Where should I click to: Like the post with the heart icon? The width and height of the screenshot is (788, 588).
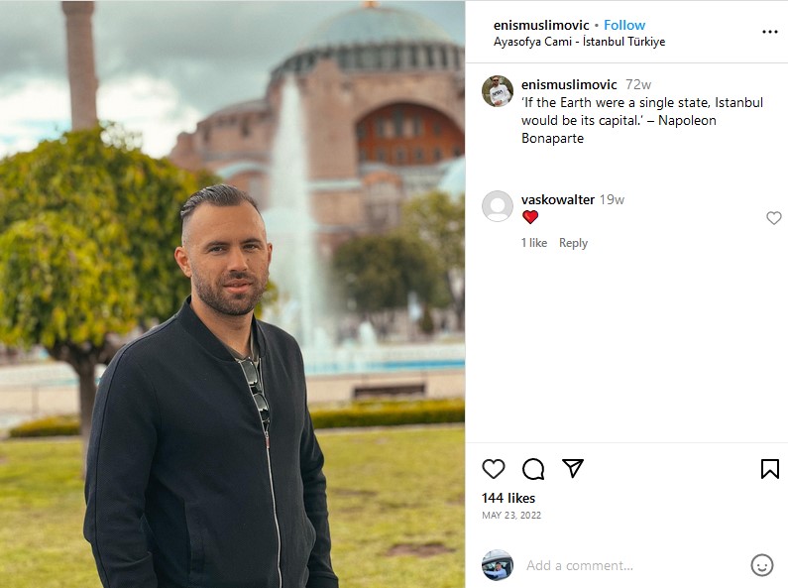click(x=493, y=469)
